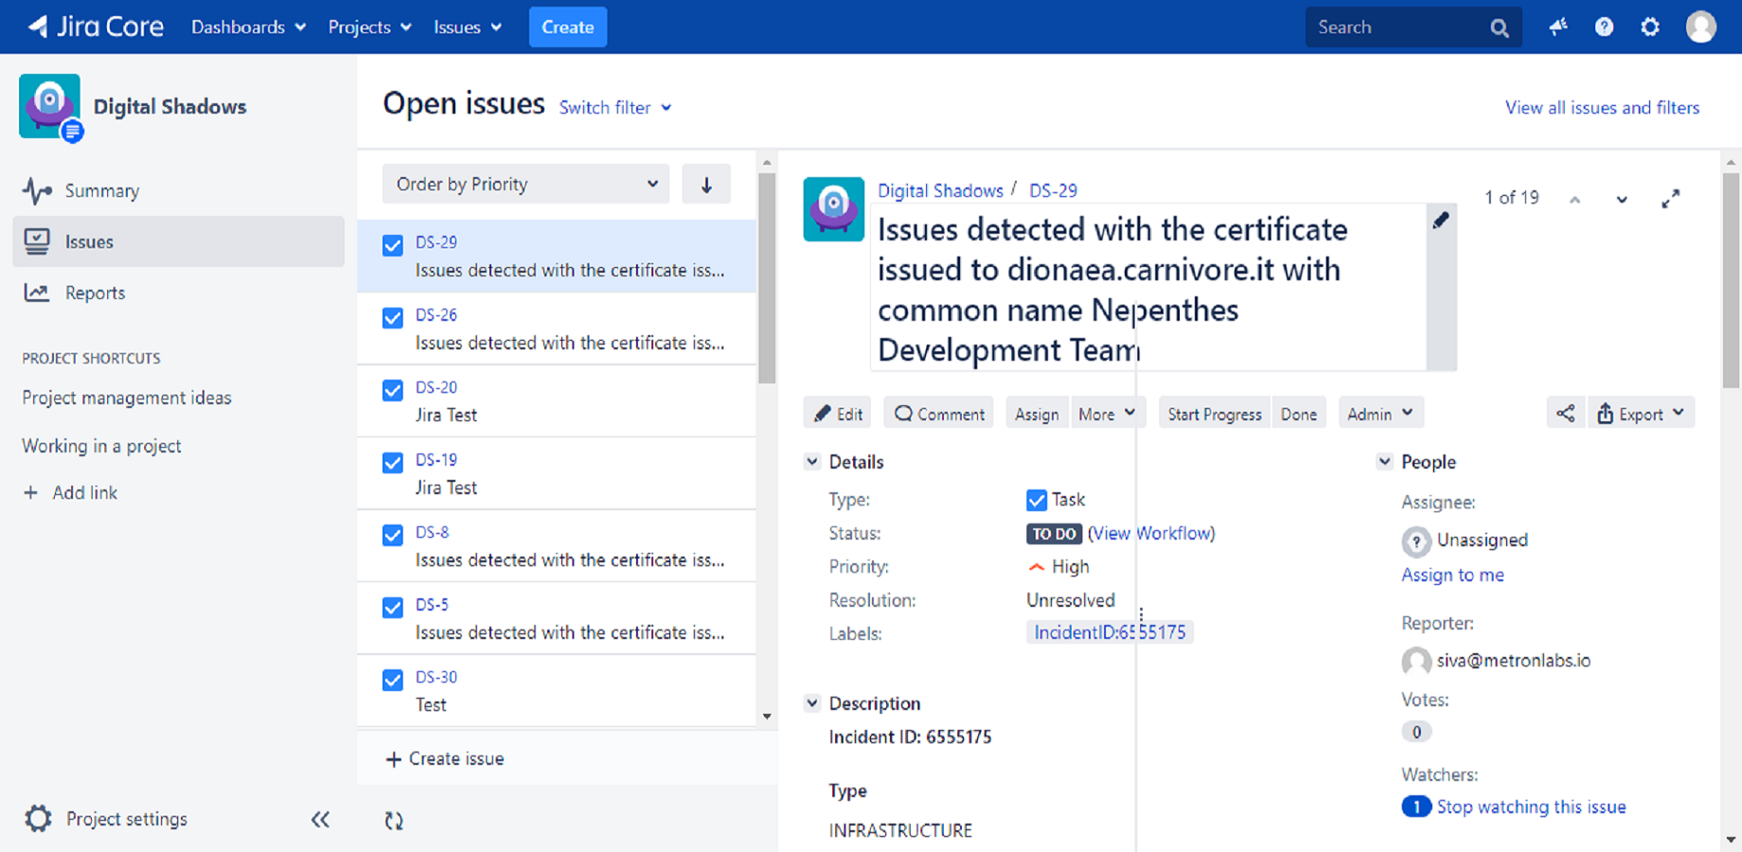Go to previous issue arrow

(x=1574, y=199)
